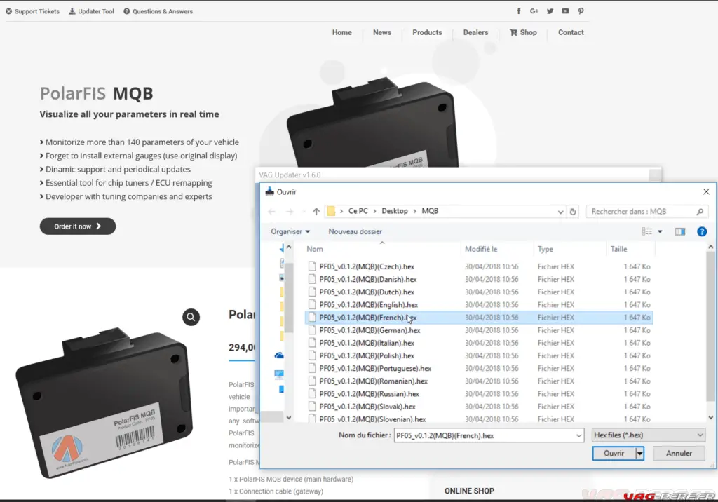This screenshot has width=718, height=502.
Task: Click Nouveau dossier button
Action: (x=355, y=231)
